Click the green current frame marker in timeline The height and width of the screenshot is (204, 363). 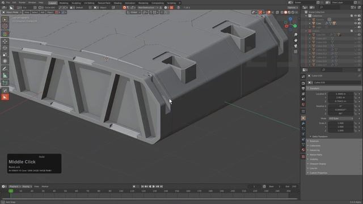click(11, 191)
